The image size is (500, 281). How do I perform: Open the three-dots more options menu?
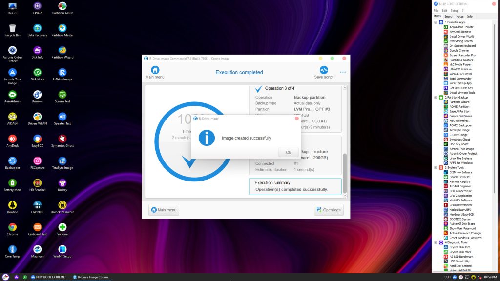point(343,72)
